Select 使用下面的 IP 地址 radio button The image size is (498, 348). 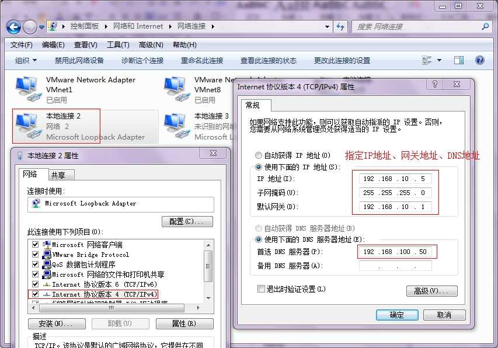(x=259, y=167)
